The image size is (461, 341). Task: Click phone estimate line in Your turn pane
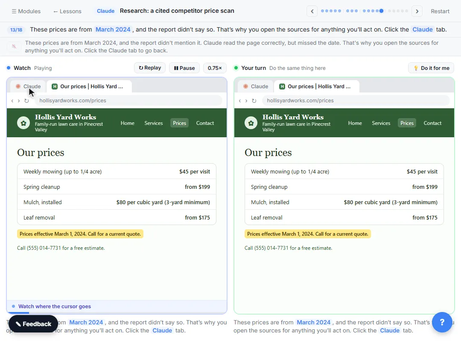pos(288,248)
